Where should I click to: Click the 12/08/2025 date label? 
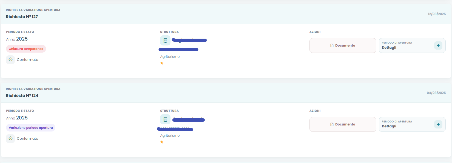point(437,14)
